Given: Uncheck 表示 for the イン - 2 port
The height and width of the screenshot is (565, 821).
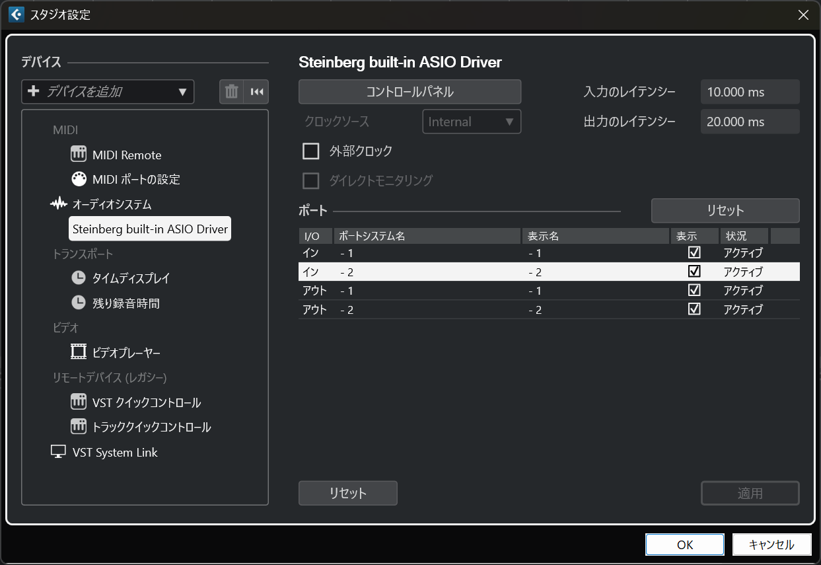Looking at the screenshot, I should click(694, 272).
